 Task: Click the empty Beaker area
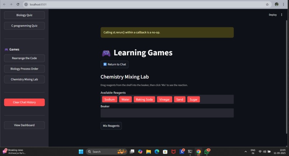tap(167, 113)
